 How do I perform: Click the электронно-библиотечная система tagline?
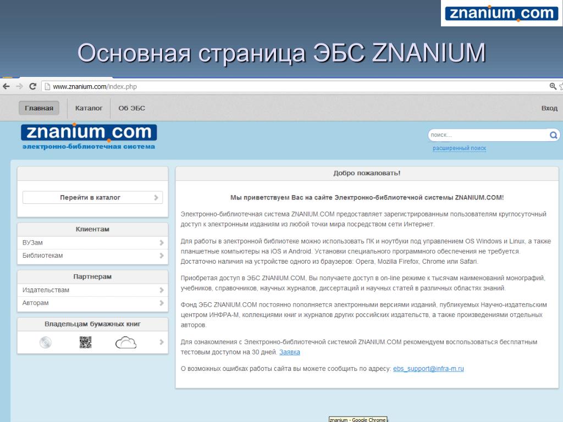[x=89, y=146]
